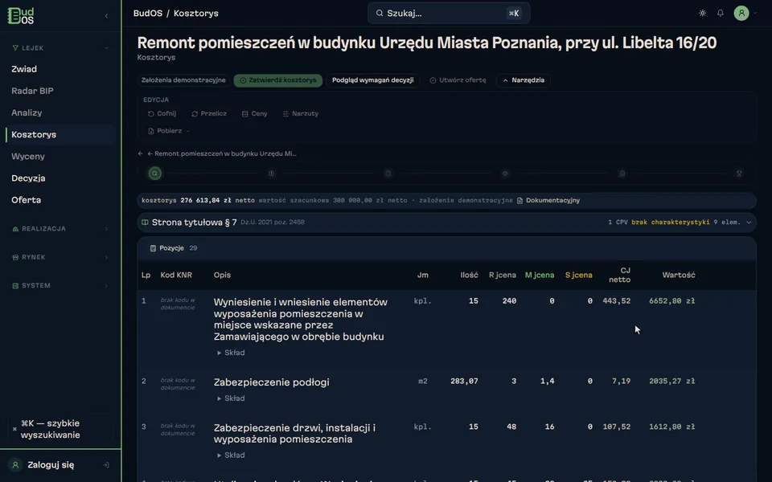Viewport: 772px width, 482px height.
Task: Click the value 2035,27 zł
Action: [671, 381]
